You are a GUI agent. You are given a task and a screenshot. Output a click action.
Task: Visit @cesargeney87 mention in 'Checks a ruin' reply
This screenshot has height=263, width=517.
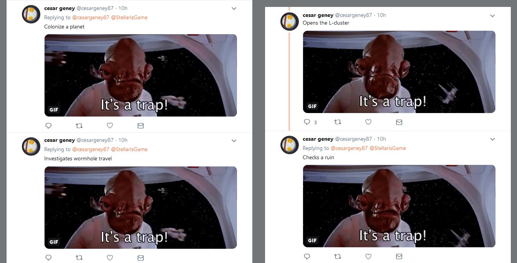(349, 148)
